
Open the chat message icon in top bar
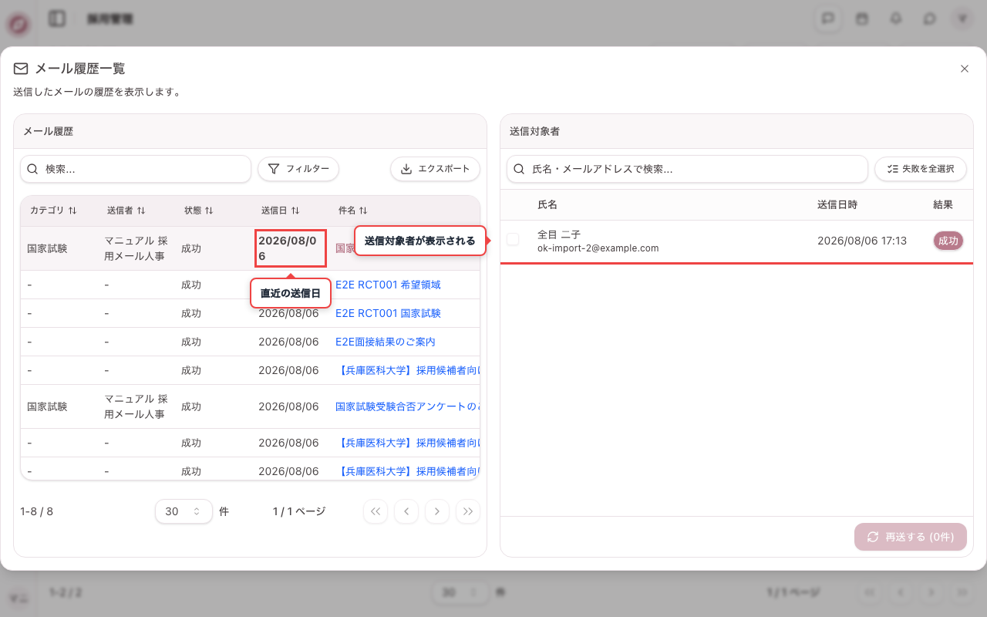[x=828, y=19]
